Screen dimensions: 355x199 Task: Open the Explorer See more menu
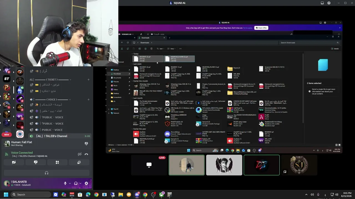coord(180,49)
